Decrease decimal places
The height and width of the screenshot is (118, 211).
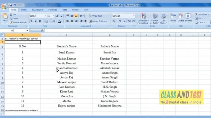point(133,21)
